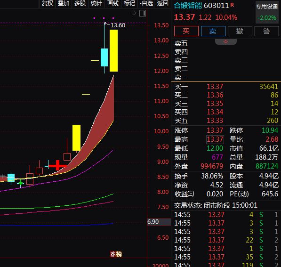281x267 pixels.
Task: Click the 总量 value 188.2万
Action: [x=266, y=157]
